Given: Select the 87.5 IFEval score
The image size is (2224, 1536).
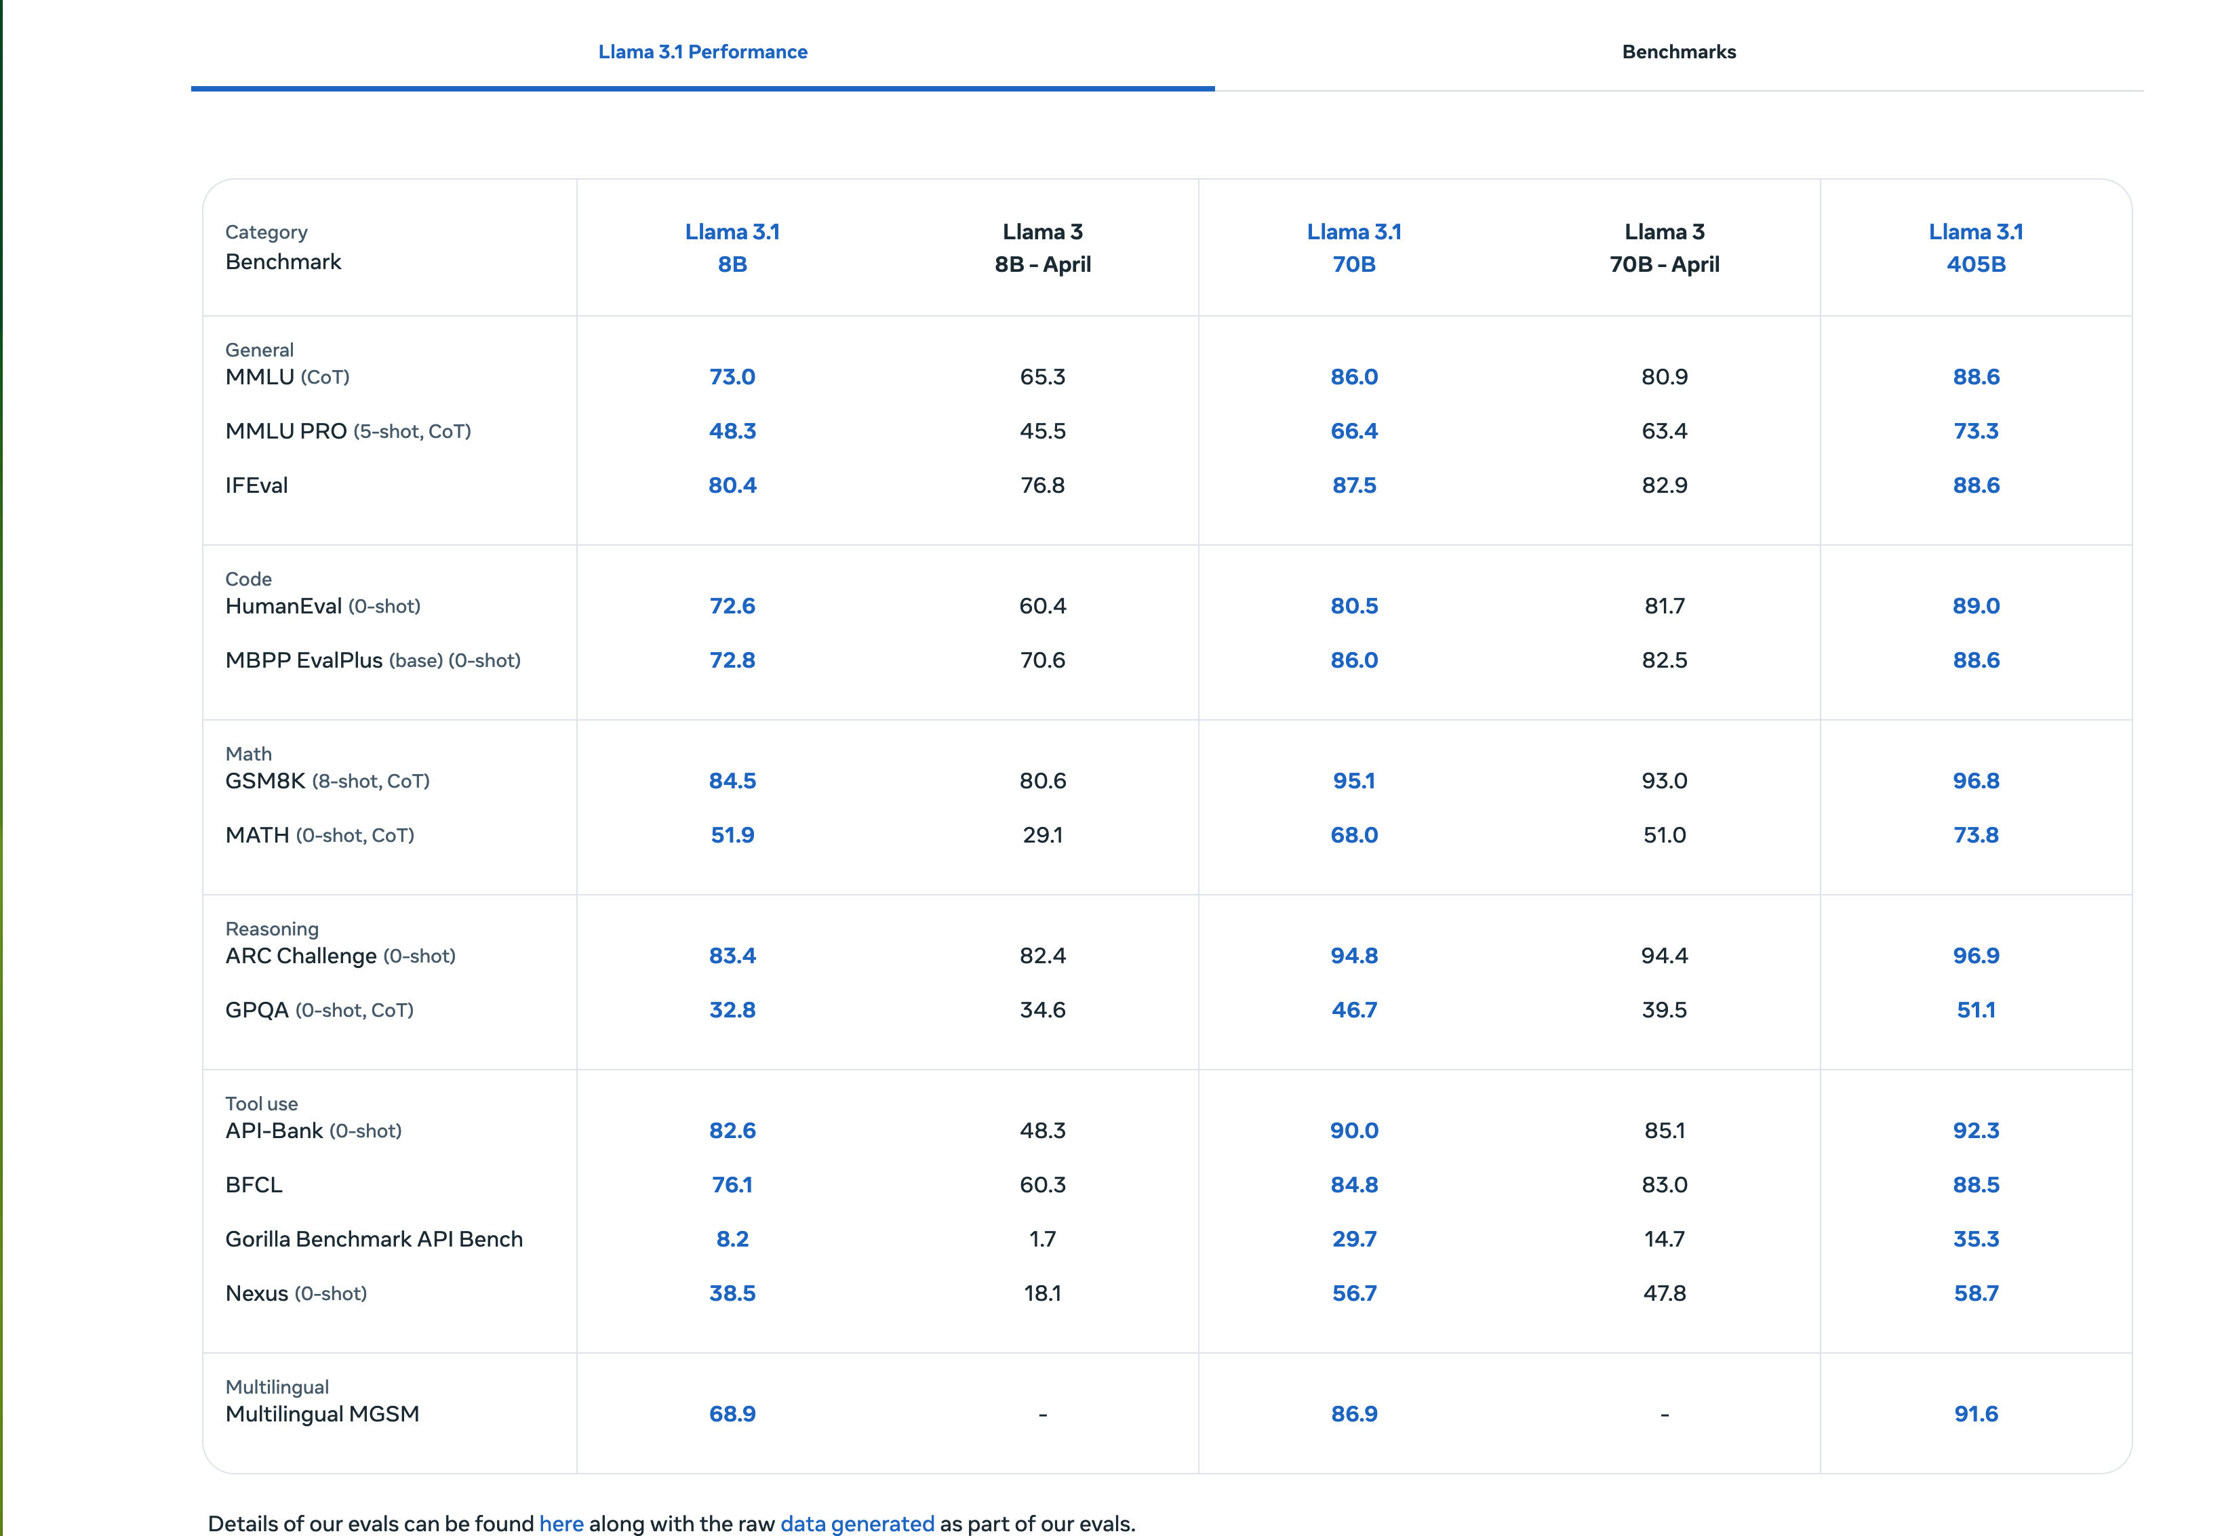Looking at the screenshot, I should pyautogui.click(x=1353, y=485).
